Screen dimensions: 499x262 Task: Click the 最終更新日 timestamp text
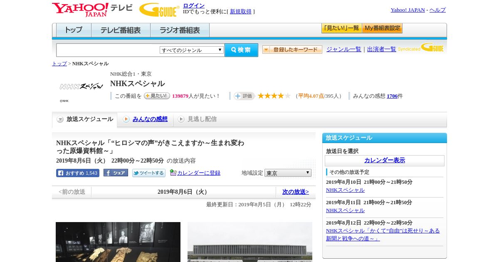point(259,205)
